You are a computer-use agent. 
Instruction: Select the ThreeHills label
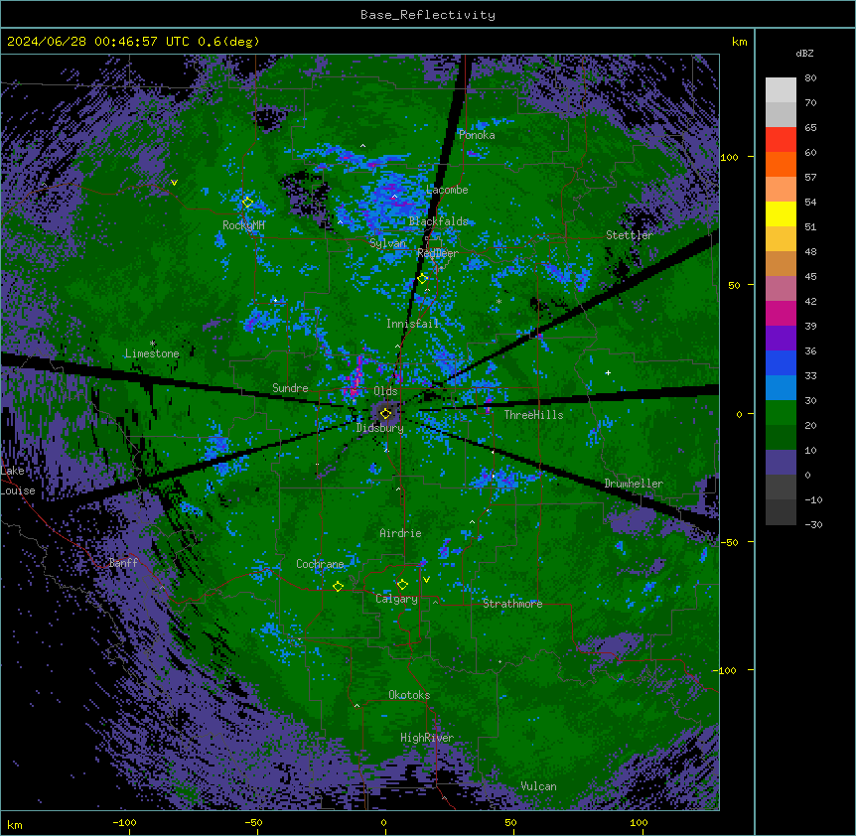click(533, 415)
